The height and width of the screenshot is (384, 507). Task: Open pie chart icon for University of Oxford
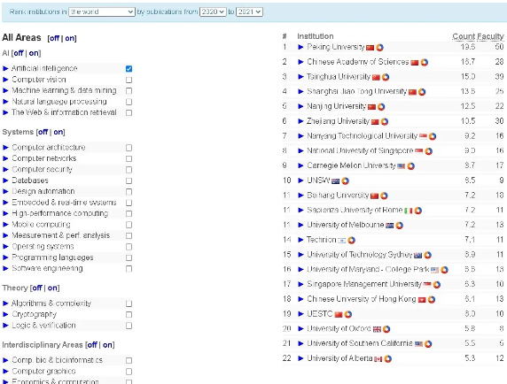click(386, 329)
